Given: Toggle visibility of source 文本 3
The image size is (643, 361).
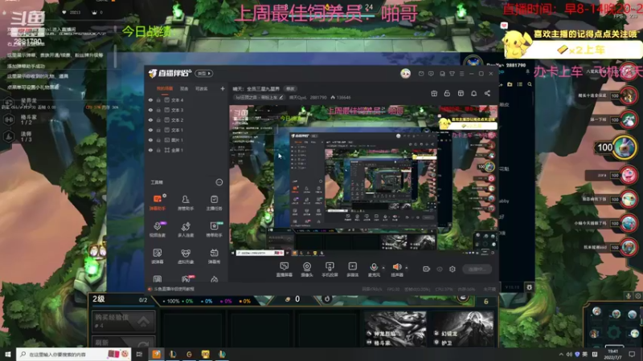Looking at the screenshot, I should [x=150, y=110].
